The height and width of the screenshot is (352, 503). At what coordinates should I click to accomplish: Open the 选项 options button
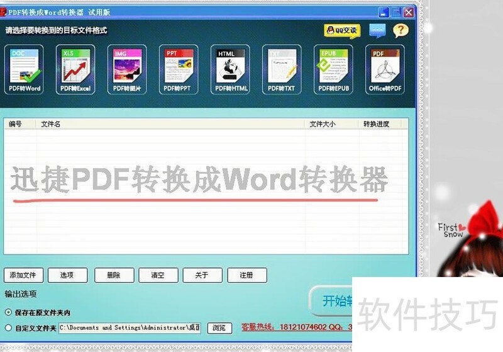pyautogui.click(x=67, y=275)
